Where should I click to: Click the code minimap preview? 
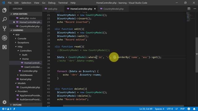(x=191, y=17)
